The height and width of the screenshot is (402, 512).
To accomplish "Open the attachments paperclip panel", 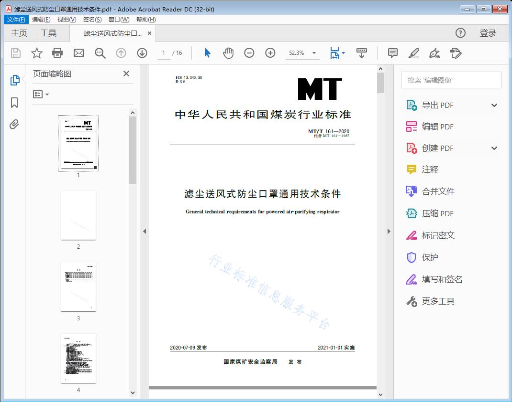I will (x=14, y=124).
